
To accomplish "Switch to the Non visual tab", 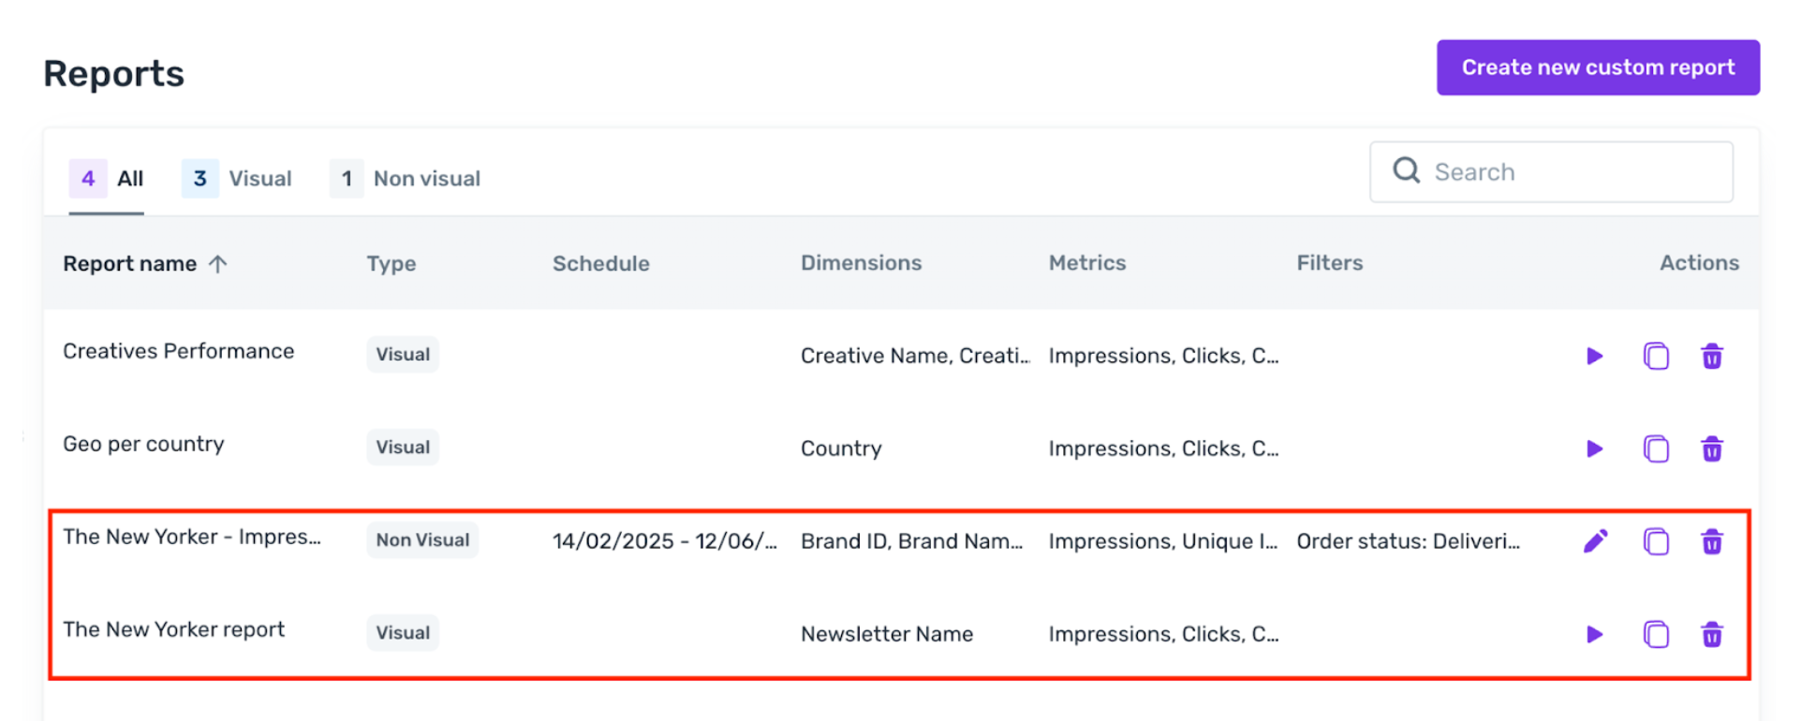I will (x=405, y=179).
